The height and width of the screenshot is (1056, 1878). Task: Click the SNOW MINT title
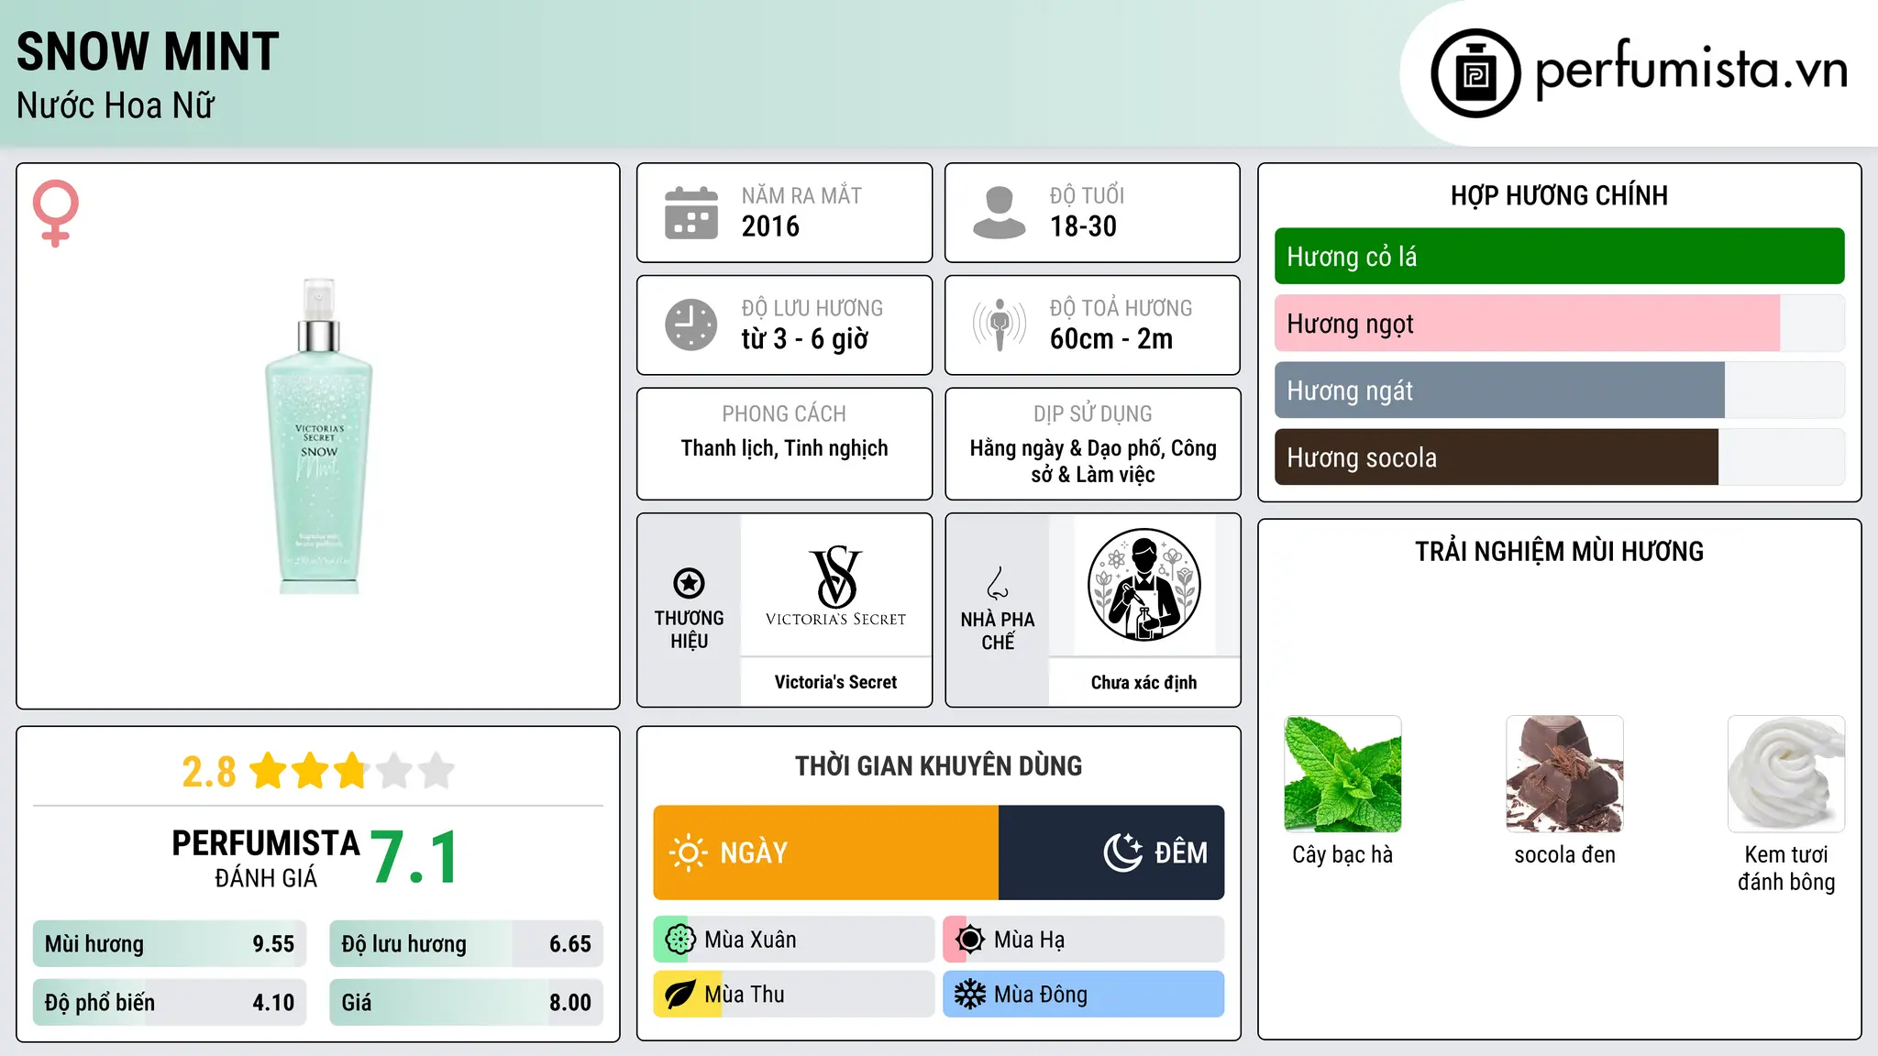click(148, 51)
